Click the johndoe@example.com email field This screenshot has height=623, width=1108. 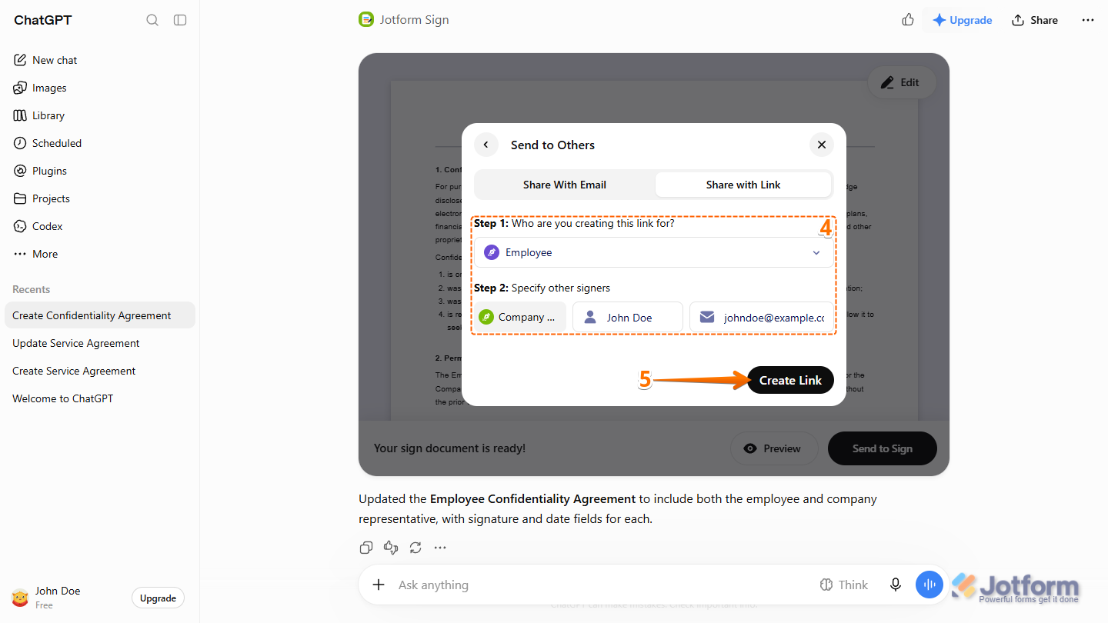coord(760,317)
